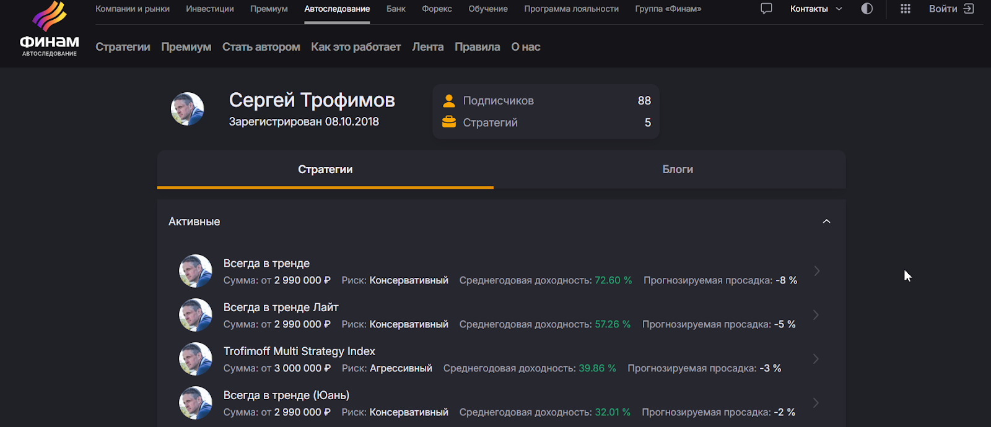Click Сергей Трофимов profile avatar
The image size is (991, 427).
pos(188,109)
